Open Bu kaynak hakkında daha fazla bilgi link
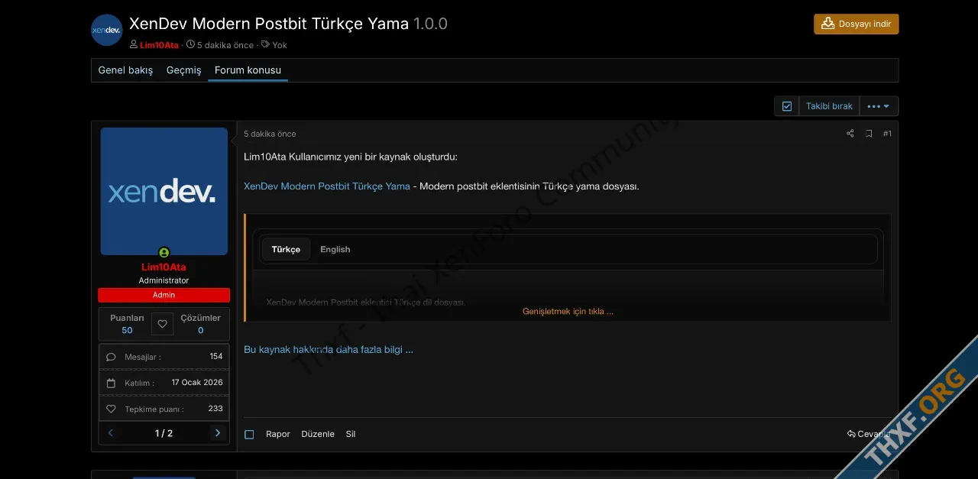Screen dimensions: 978x479 pyautogui.click(x=329, y=349)
